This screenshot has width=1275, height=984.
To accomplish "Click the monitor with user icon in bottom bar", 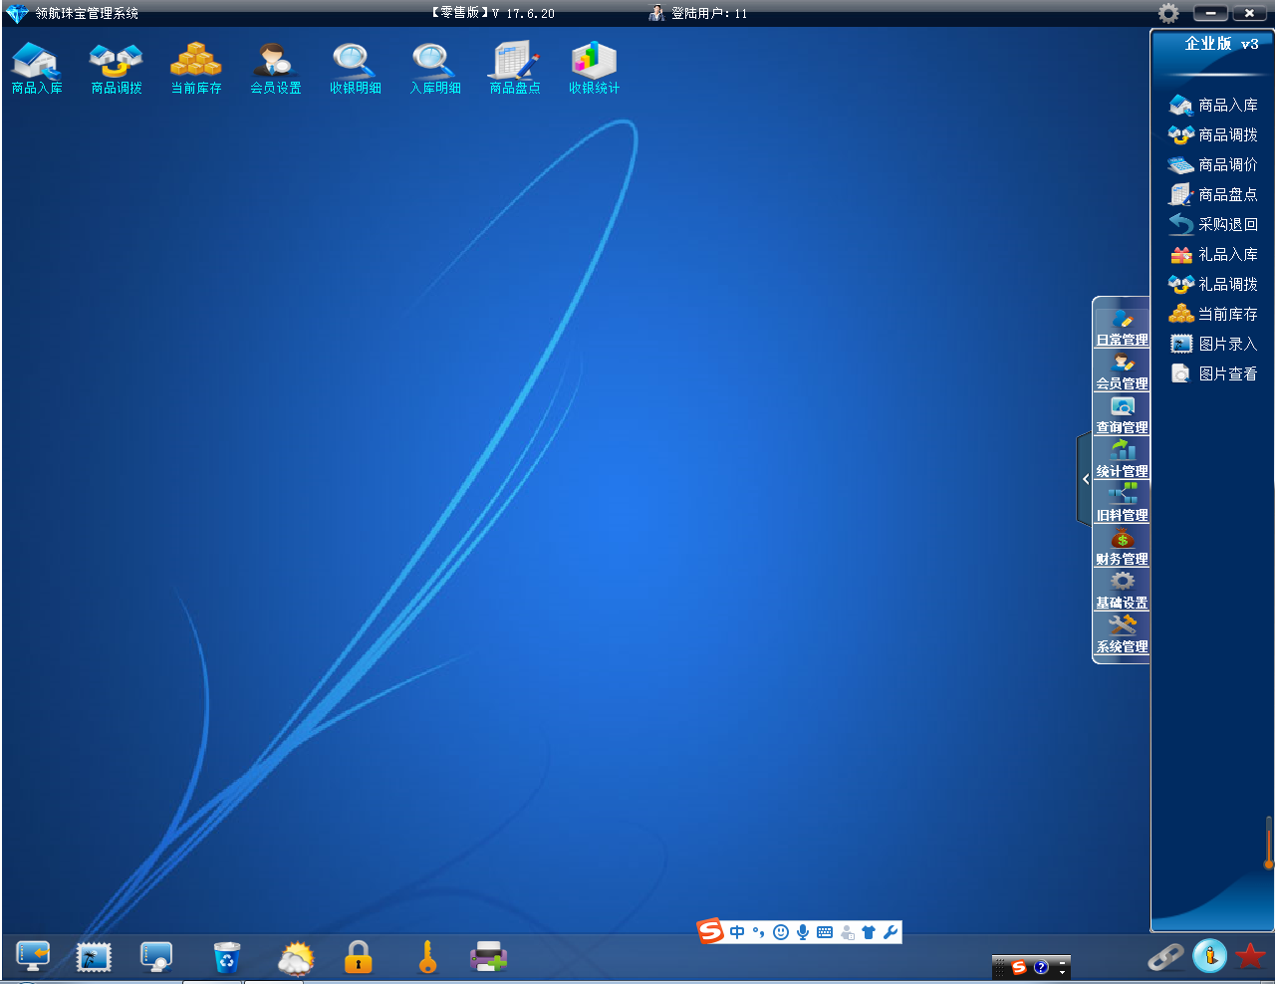I will (156, 957).
